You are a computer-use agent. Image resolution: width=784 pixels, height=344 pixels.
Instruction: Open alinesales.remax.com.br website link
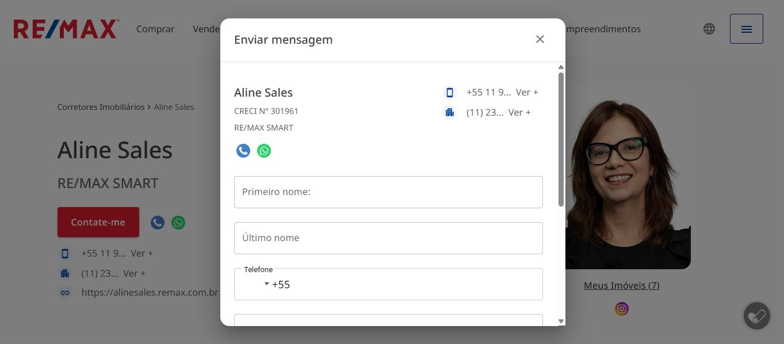[x=150, y=293]
